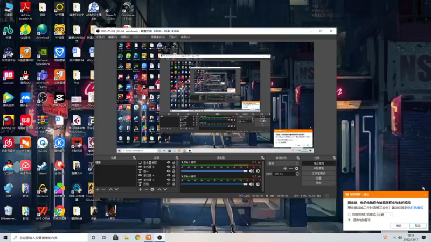Click the Steam desktop shortcut
Image resolution: width=431 pixels, height=242 pixels.
coord(43,166)
